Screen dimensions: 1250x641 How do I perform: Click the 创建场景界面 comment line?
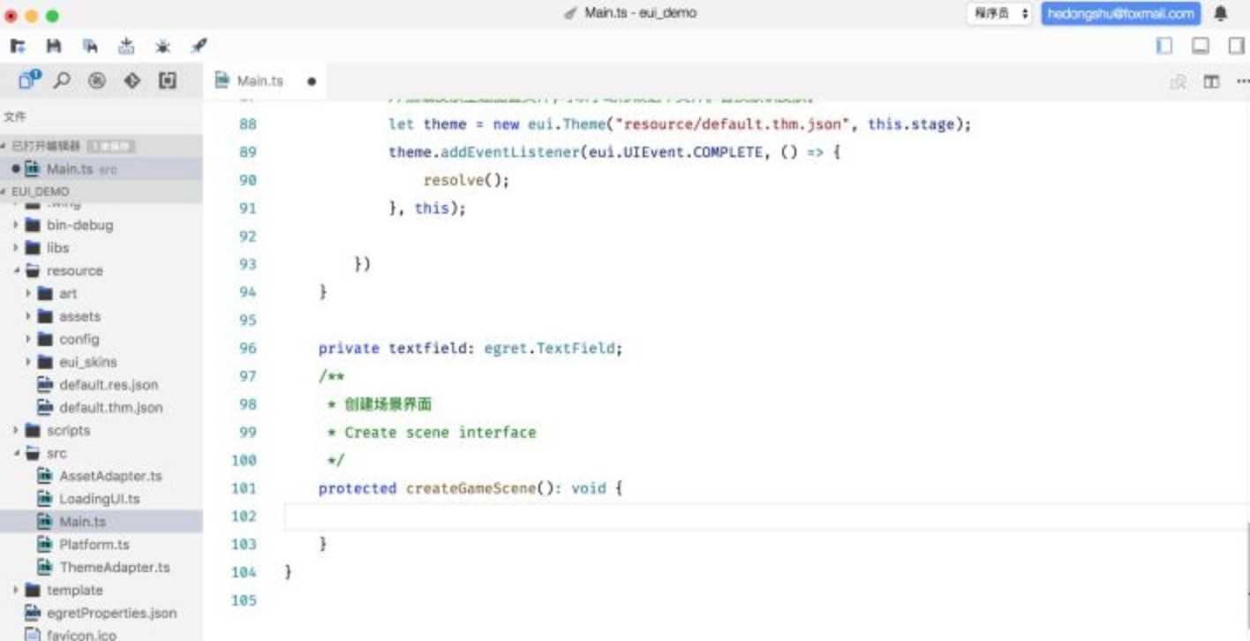(x=380, y=404)
